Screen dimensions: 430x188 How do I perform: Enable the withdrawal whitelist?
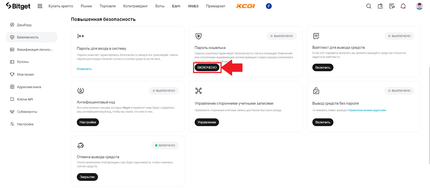[x=323, y=67]
